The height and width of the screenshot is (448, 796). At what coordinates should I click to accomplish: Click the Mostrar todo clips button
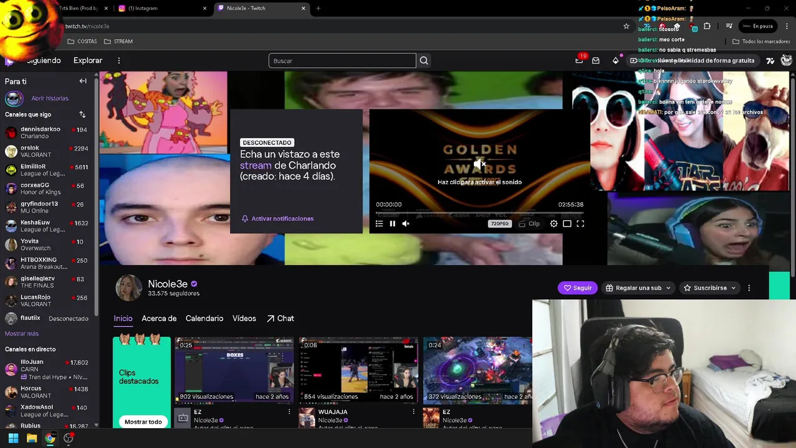tap(143, 422)
